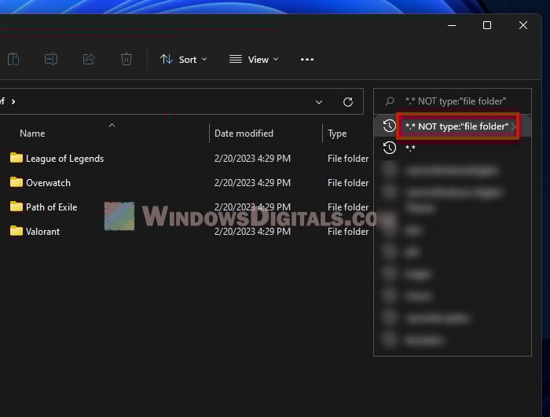Image resolution: width=550 pixels, height=417 pixels.
Task: Click history icon beside *.* suggestion
Action: [x=390, y=148]
